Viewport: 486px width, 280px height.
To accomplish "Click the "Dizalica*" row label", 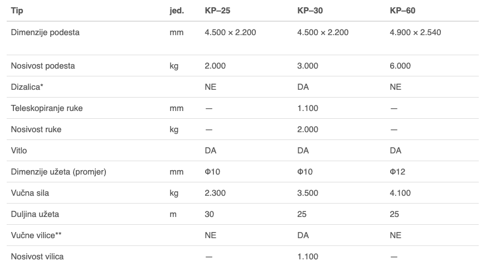I will click(27, 87).
